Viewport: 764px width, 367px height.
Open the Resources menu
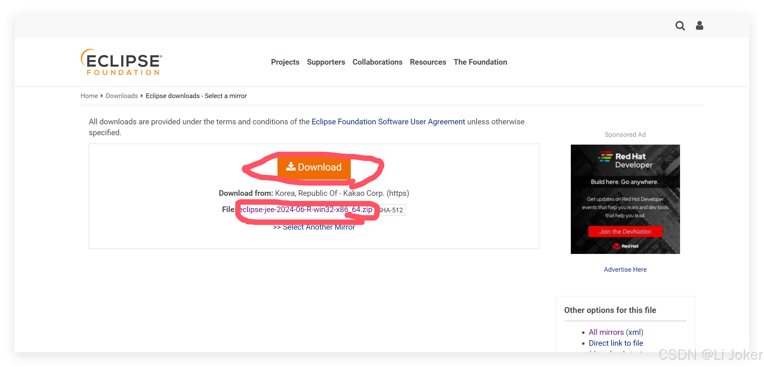tap(428, 62)
